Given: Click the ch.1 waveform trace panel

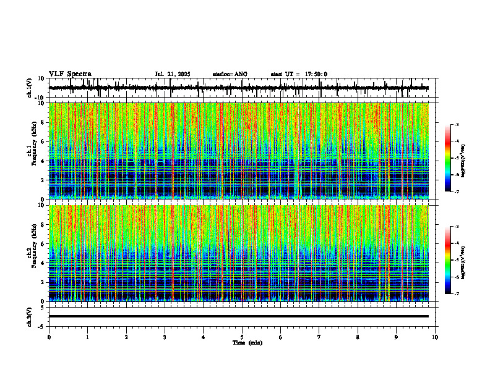Looking at the screenshot, I should tap(243, 88).
